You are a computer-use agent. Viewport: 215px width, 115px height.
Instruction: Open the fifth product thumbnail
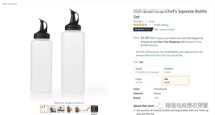78,109
